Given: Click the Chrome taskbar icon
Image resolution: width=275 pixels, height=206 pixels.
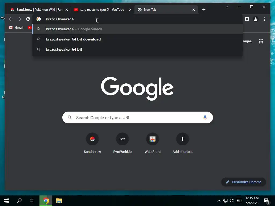Looking at the screenshot, I should (46, 201).
